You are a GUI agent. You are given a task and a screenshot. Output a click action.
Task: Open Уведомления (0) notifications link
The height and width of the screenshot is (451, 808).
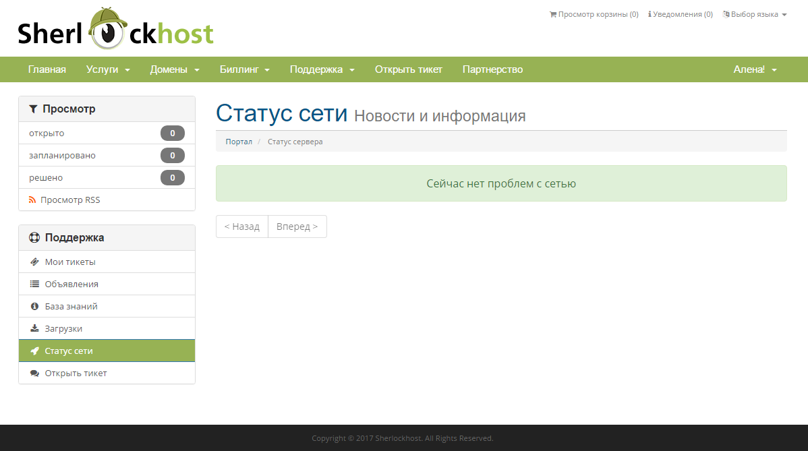pos(681,14)
